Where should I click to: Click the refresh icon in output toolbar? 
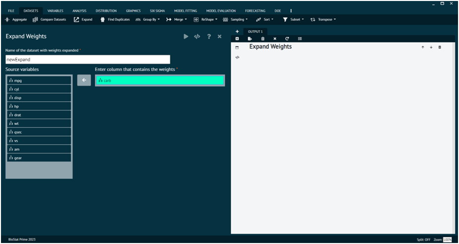(x=287, y=39)
